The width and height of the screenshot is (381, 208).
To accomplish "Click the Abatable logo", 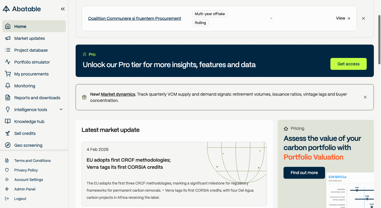I will pyautogui.click(x=22, y=9).
